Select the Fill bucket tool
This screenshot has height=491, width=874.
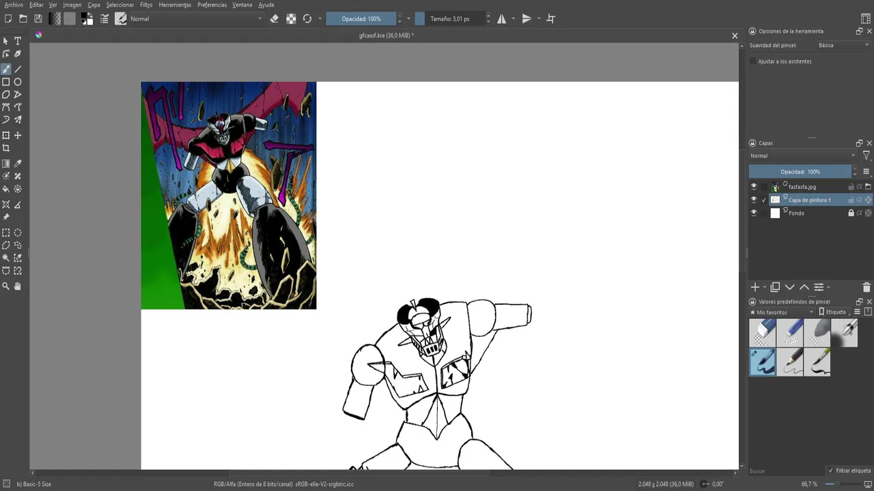[6, 189]
